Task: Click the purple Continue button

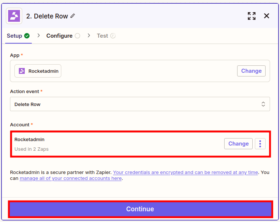Action: click(140, 209)
